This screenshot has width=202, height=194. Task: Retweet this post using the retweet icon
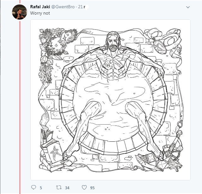58,188
